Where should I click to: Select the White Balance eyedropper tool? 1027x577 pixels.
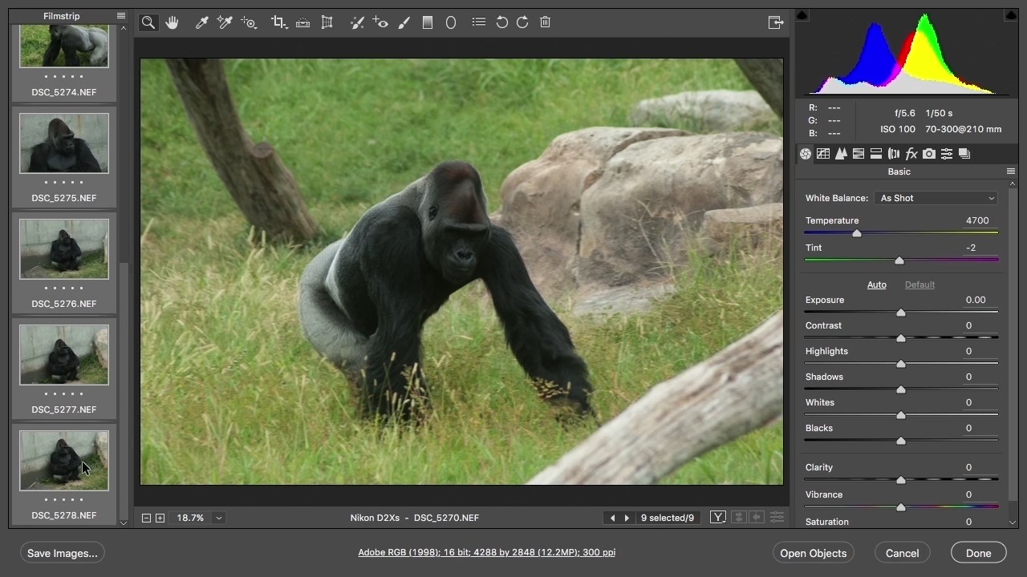pyautogui.click(x=201, y=22)
